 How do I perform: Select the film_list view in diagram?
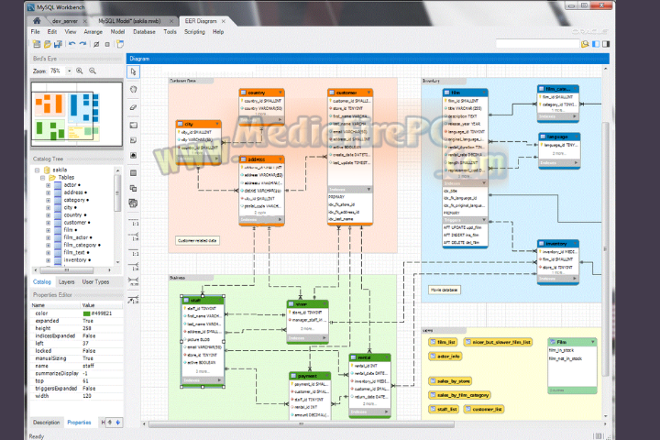point(443,342)
